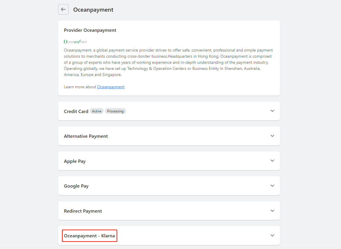The image size is (341, 249).
Task: Click the Oceanpayment logo image
Action: point(75,42)
